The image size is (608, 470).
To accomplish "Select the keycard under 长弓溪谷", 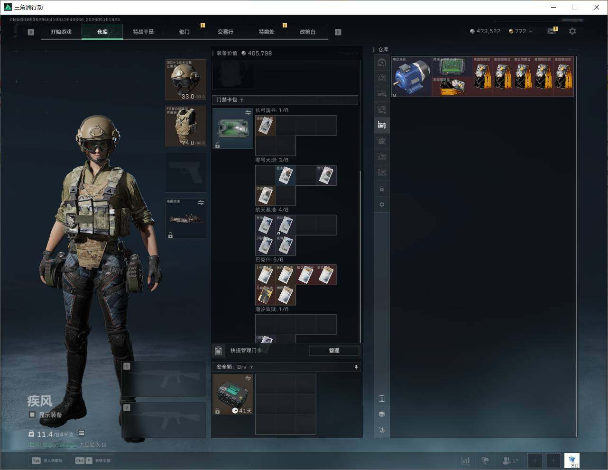I will (266, 126).
